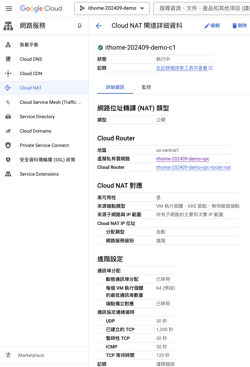
Task: Click the external link icon after 查看
Action: coord(211,68)
